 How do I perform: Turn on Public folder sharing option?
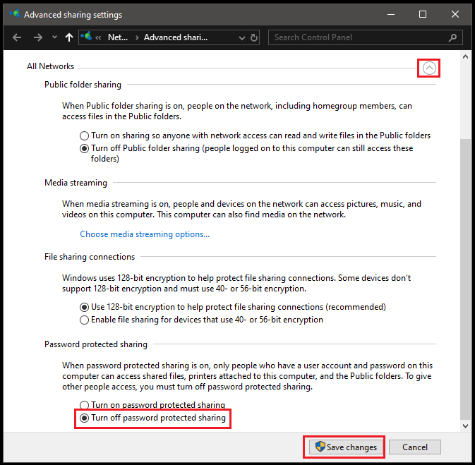[85, 135]
